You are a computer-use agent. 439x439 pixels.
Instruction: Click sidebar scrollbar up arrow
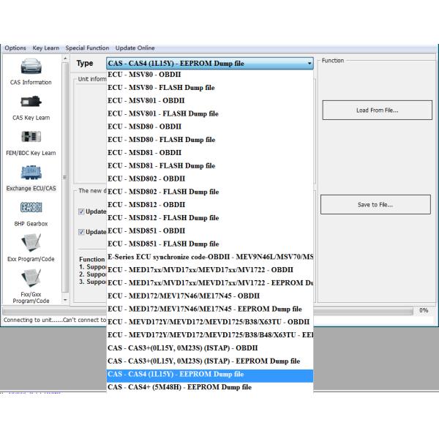[65, 59]
